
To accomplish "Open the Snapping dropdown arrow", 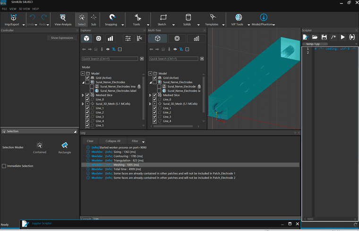I will click(x=123, y=25).
